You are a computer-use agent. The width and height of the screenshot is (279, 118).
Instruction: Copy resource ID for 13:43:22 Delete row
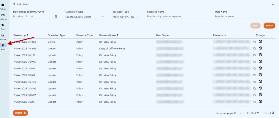[x=254, y=42]
